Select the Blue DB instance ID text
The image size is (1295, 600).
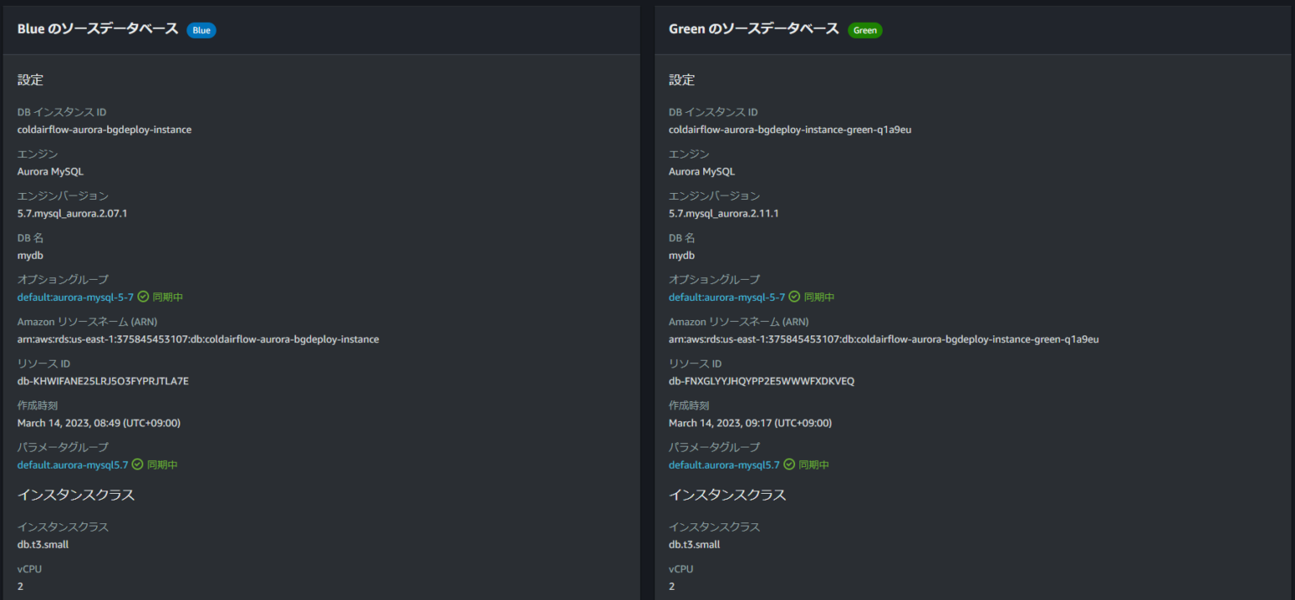click(105, 129)
